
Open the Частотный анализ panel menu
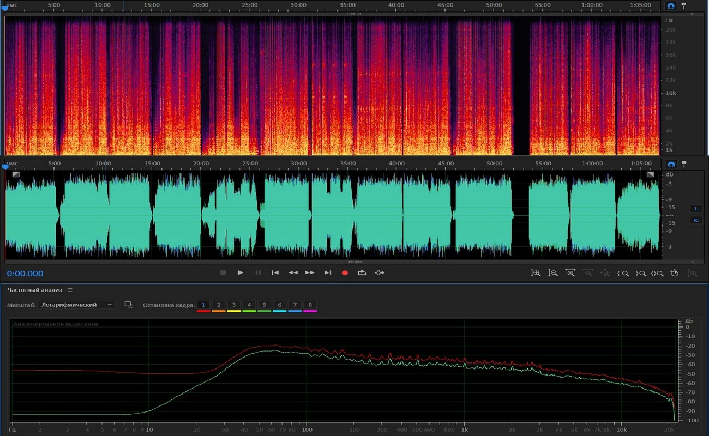click(x=70, y=290)
